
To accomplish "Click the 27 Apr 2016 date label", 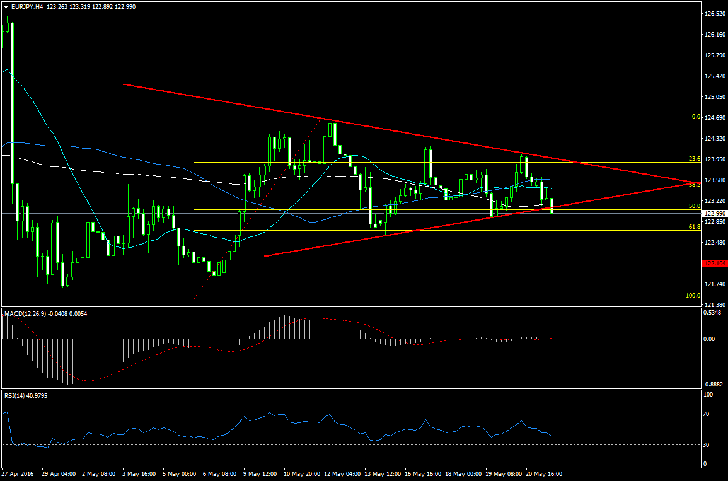I will point(17,472).
